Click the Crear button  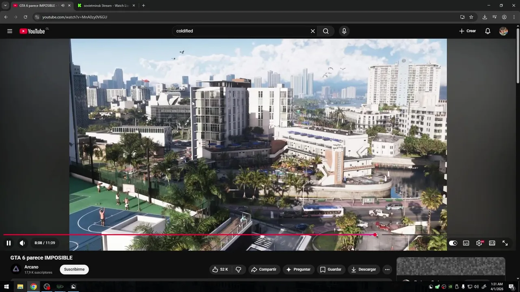(467, 31)
